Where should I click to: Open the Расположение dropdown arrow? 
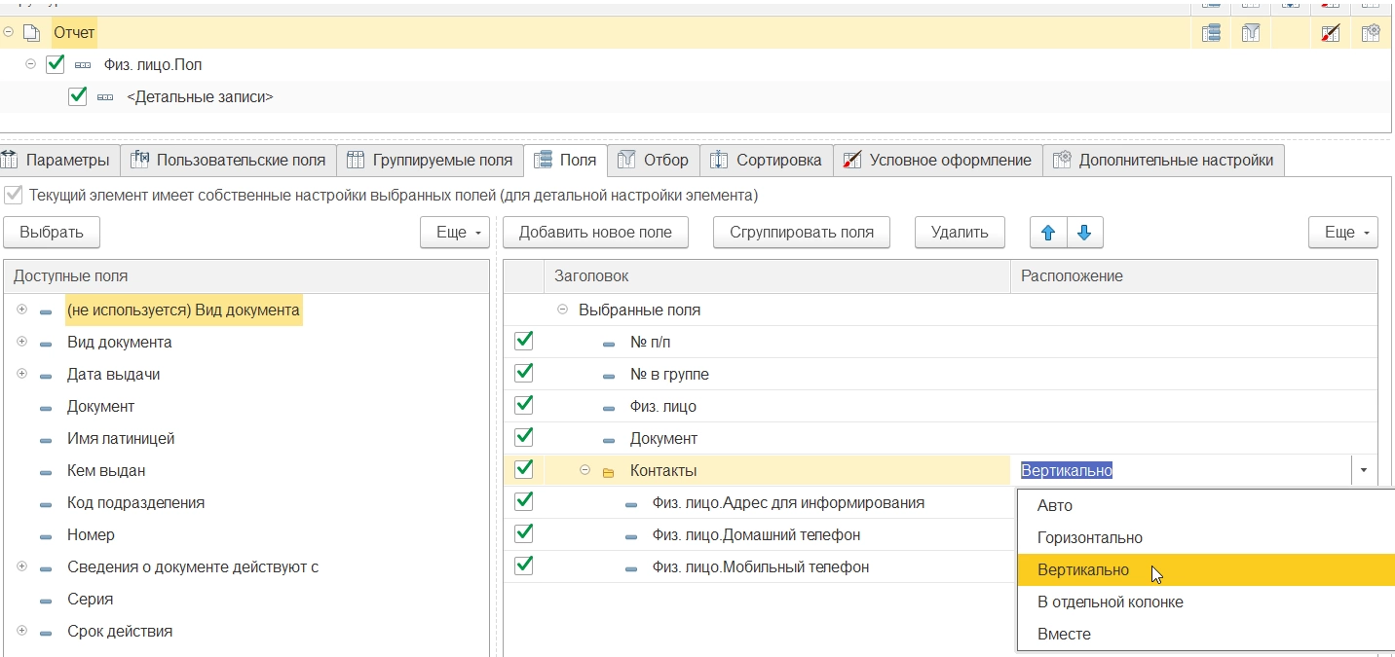pyautogui.click(x=1363, y=470)
